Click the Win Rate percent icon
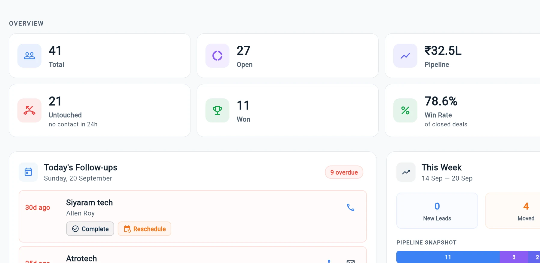540x263 pixels. 405,110
